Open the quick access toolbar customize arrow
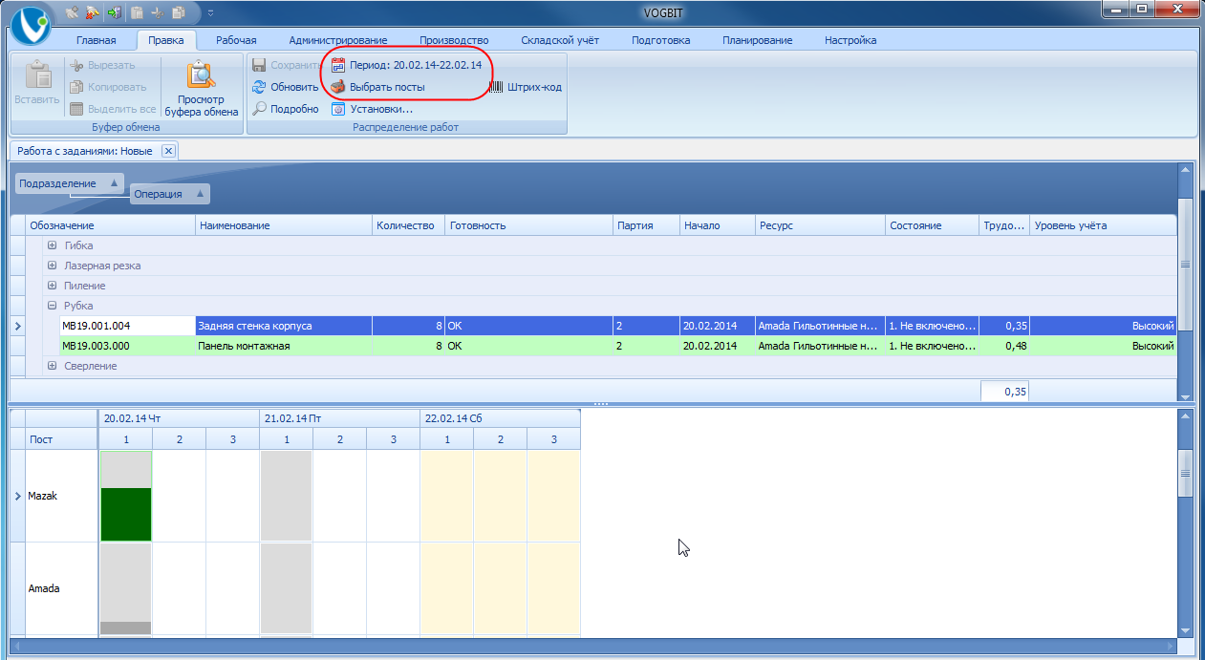 (210, 13)
